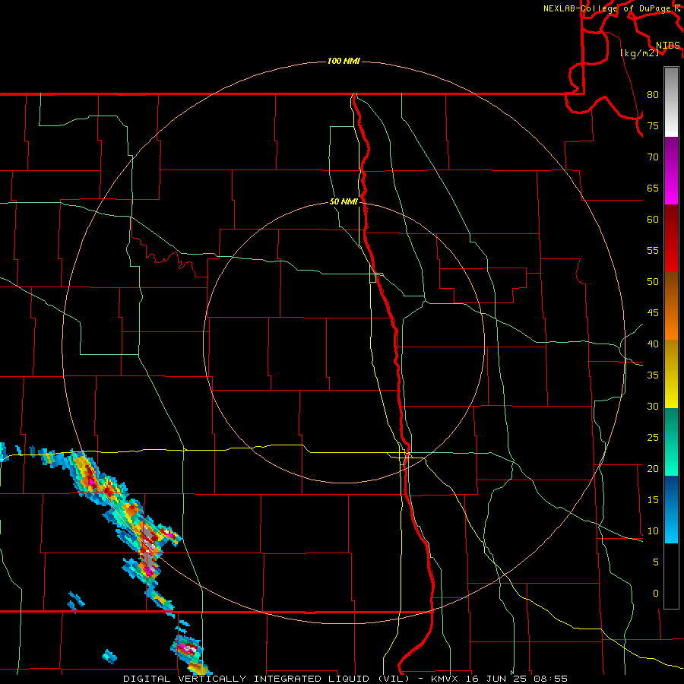Click the 10 value on the color scale

(653, 531)
